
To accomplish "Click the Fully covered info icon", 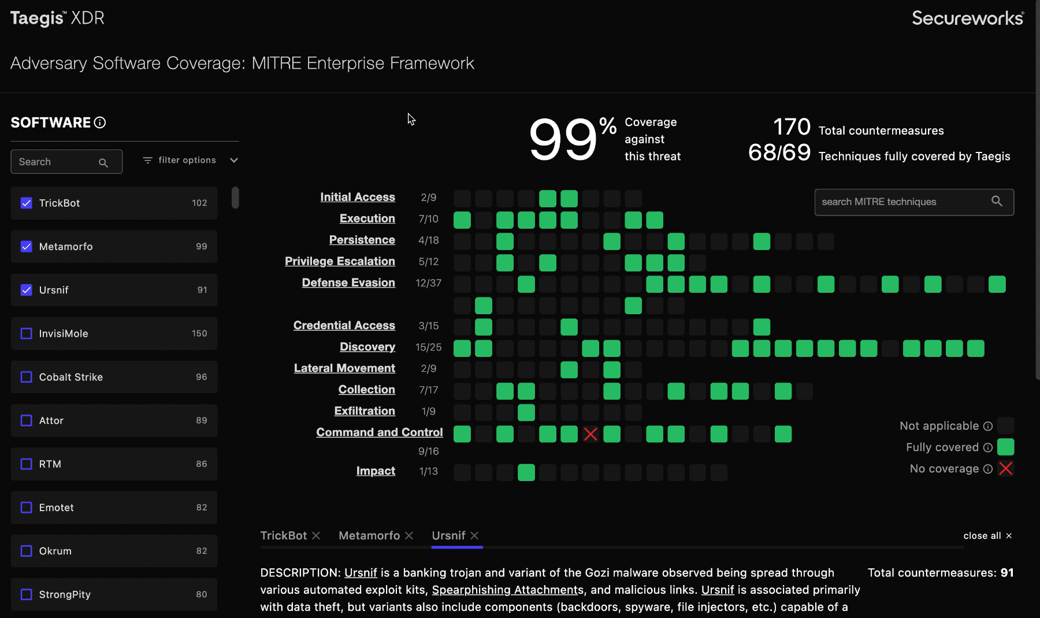I will (x=988, y=448).
